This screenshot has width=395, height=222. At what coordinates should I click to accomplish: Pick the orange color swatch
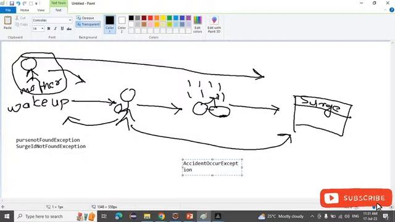[157, 18]
